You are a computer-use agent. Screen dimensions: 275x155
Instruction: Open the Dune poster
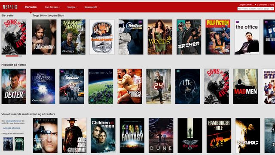[161, 136]
